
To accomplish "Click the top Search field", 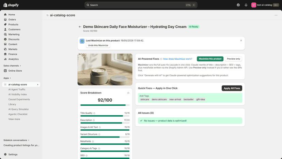I will coord(141,5).
